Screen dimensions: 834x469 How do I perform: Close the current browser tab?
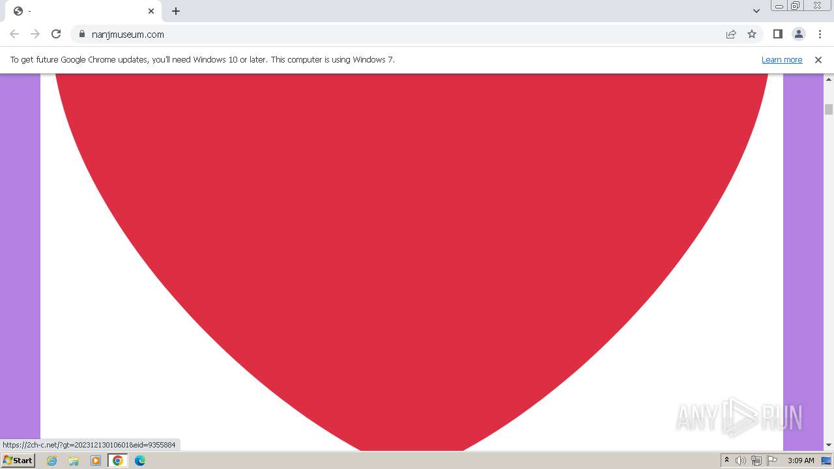coord(151,11)
